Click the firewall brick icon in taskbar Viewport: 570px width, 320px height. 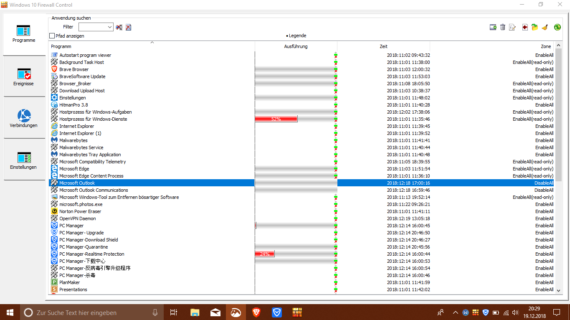click(297, 312)
